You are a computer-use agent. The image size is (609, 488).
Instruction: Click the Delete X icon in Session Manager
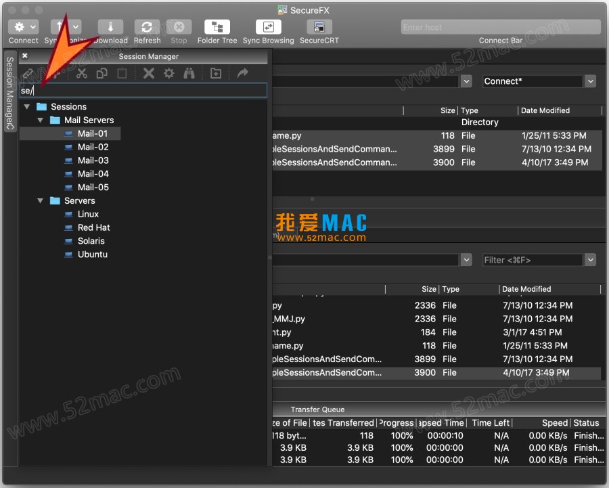(149, 73)
